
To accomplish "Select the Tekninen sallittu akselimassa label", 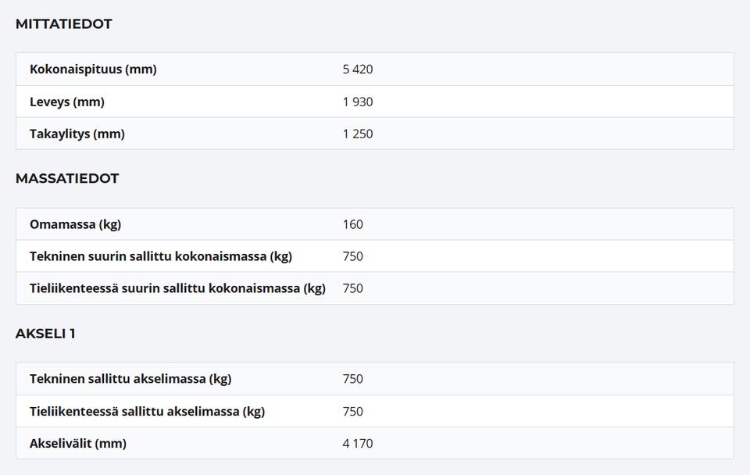I will [130, 379].
